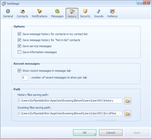Click the Cancel button
Screen dimensions: 152x139
(x=111, y=133)
